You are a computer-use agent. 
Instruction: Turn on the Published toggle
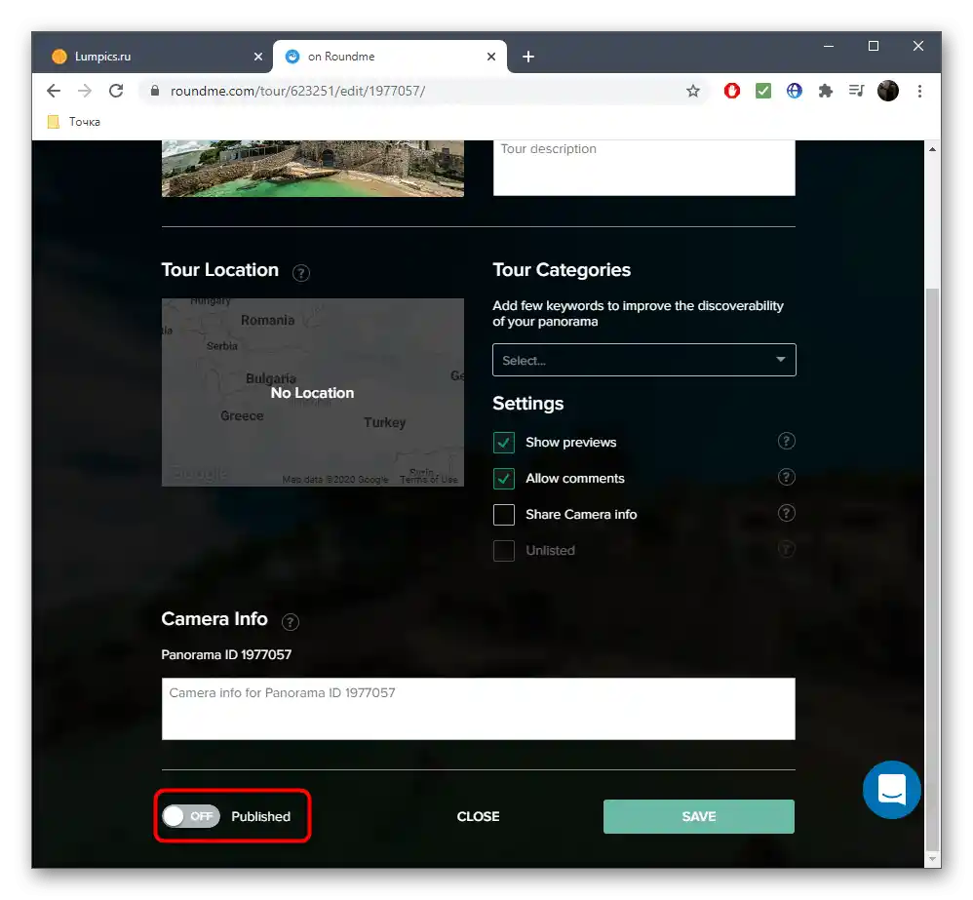[x=191, y=816]
